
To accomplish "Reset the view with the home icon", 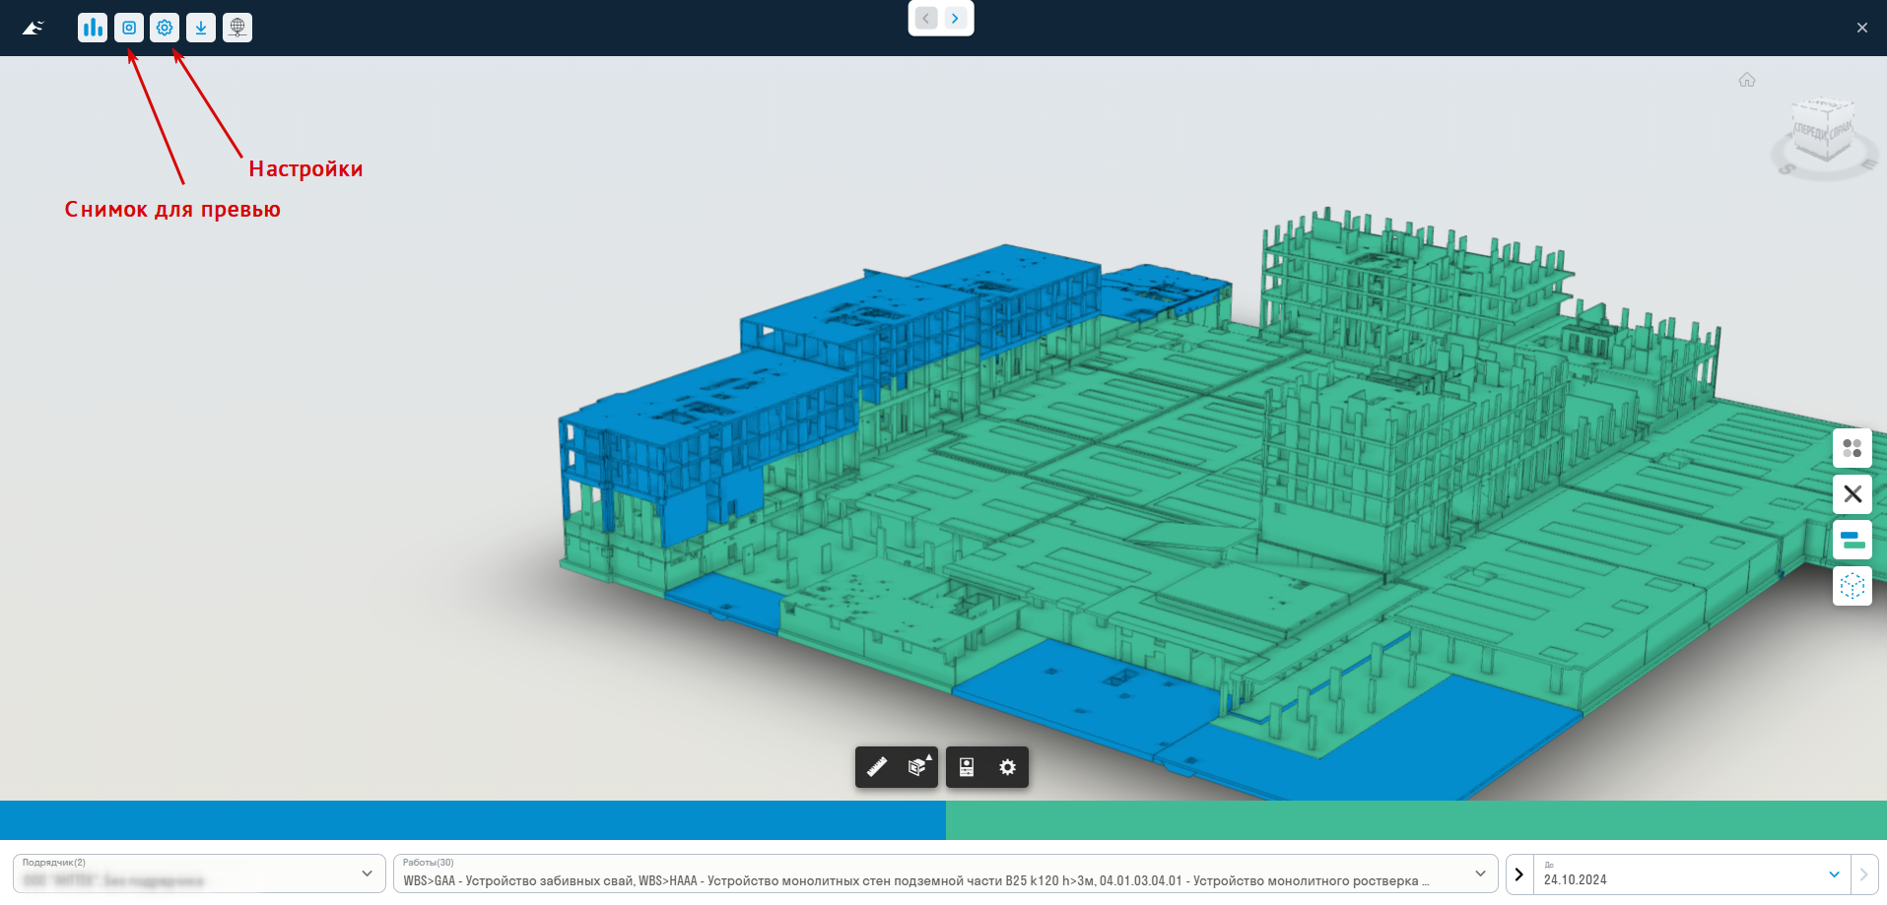I will point(1747,80).
